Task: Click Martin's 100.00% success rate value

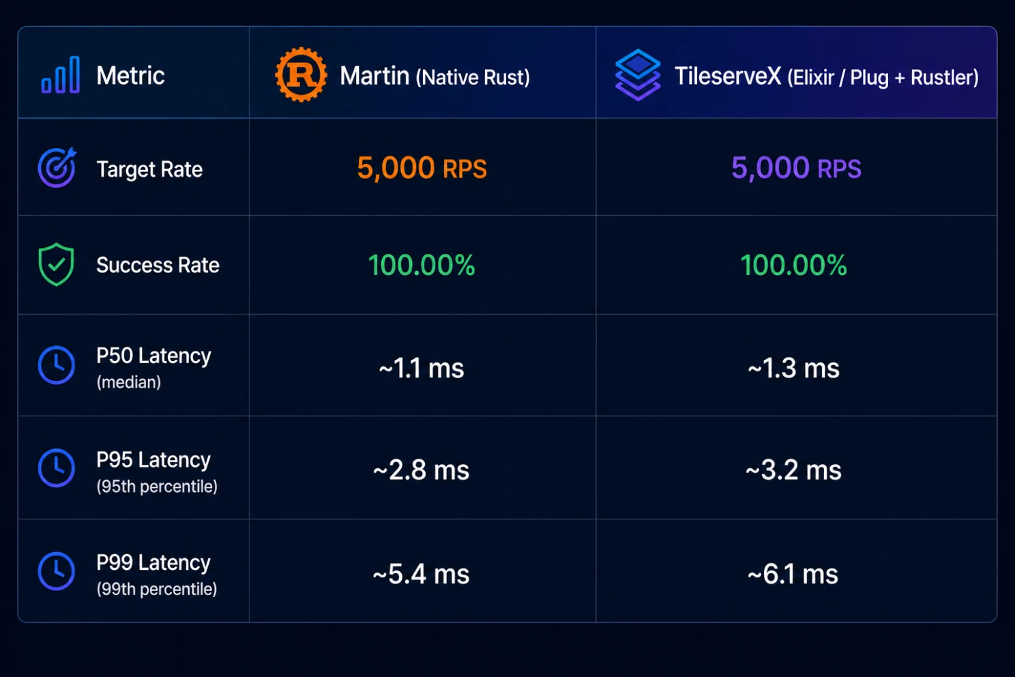Action: (x=422, y=265)
